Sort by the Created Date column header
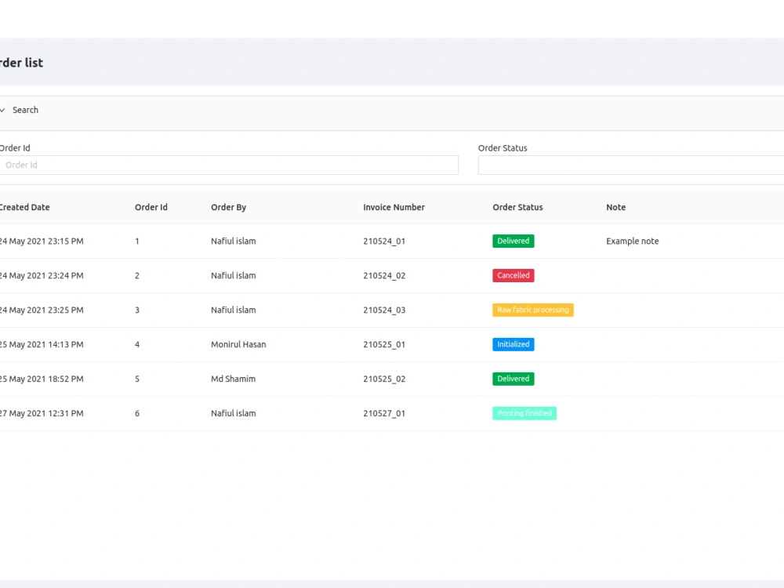This screenshot has height=588, width=784. click(25, 207)
